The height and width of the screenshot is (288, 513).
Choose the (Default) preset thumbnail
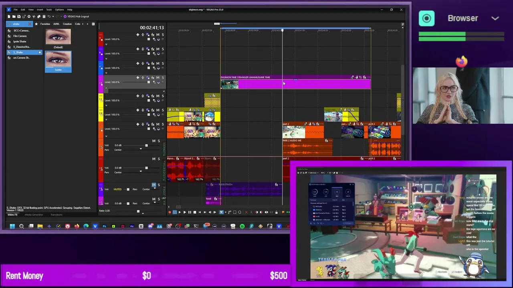coord(58,37)
